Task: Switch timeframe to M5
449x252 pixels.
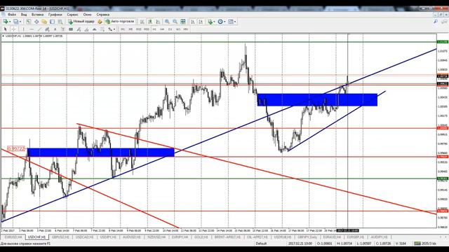Action: coord(130,29)
